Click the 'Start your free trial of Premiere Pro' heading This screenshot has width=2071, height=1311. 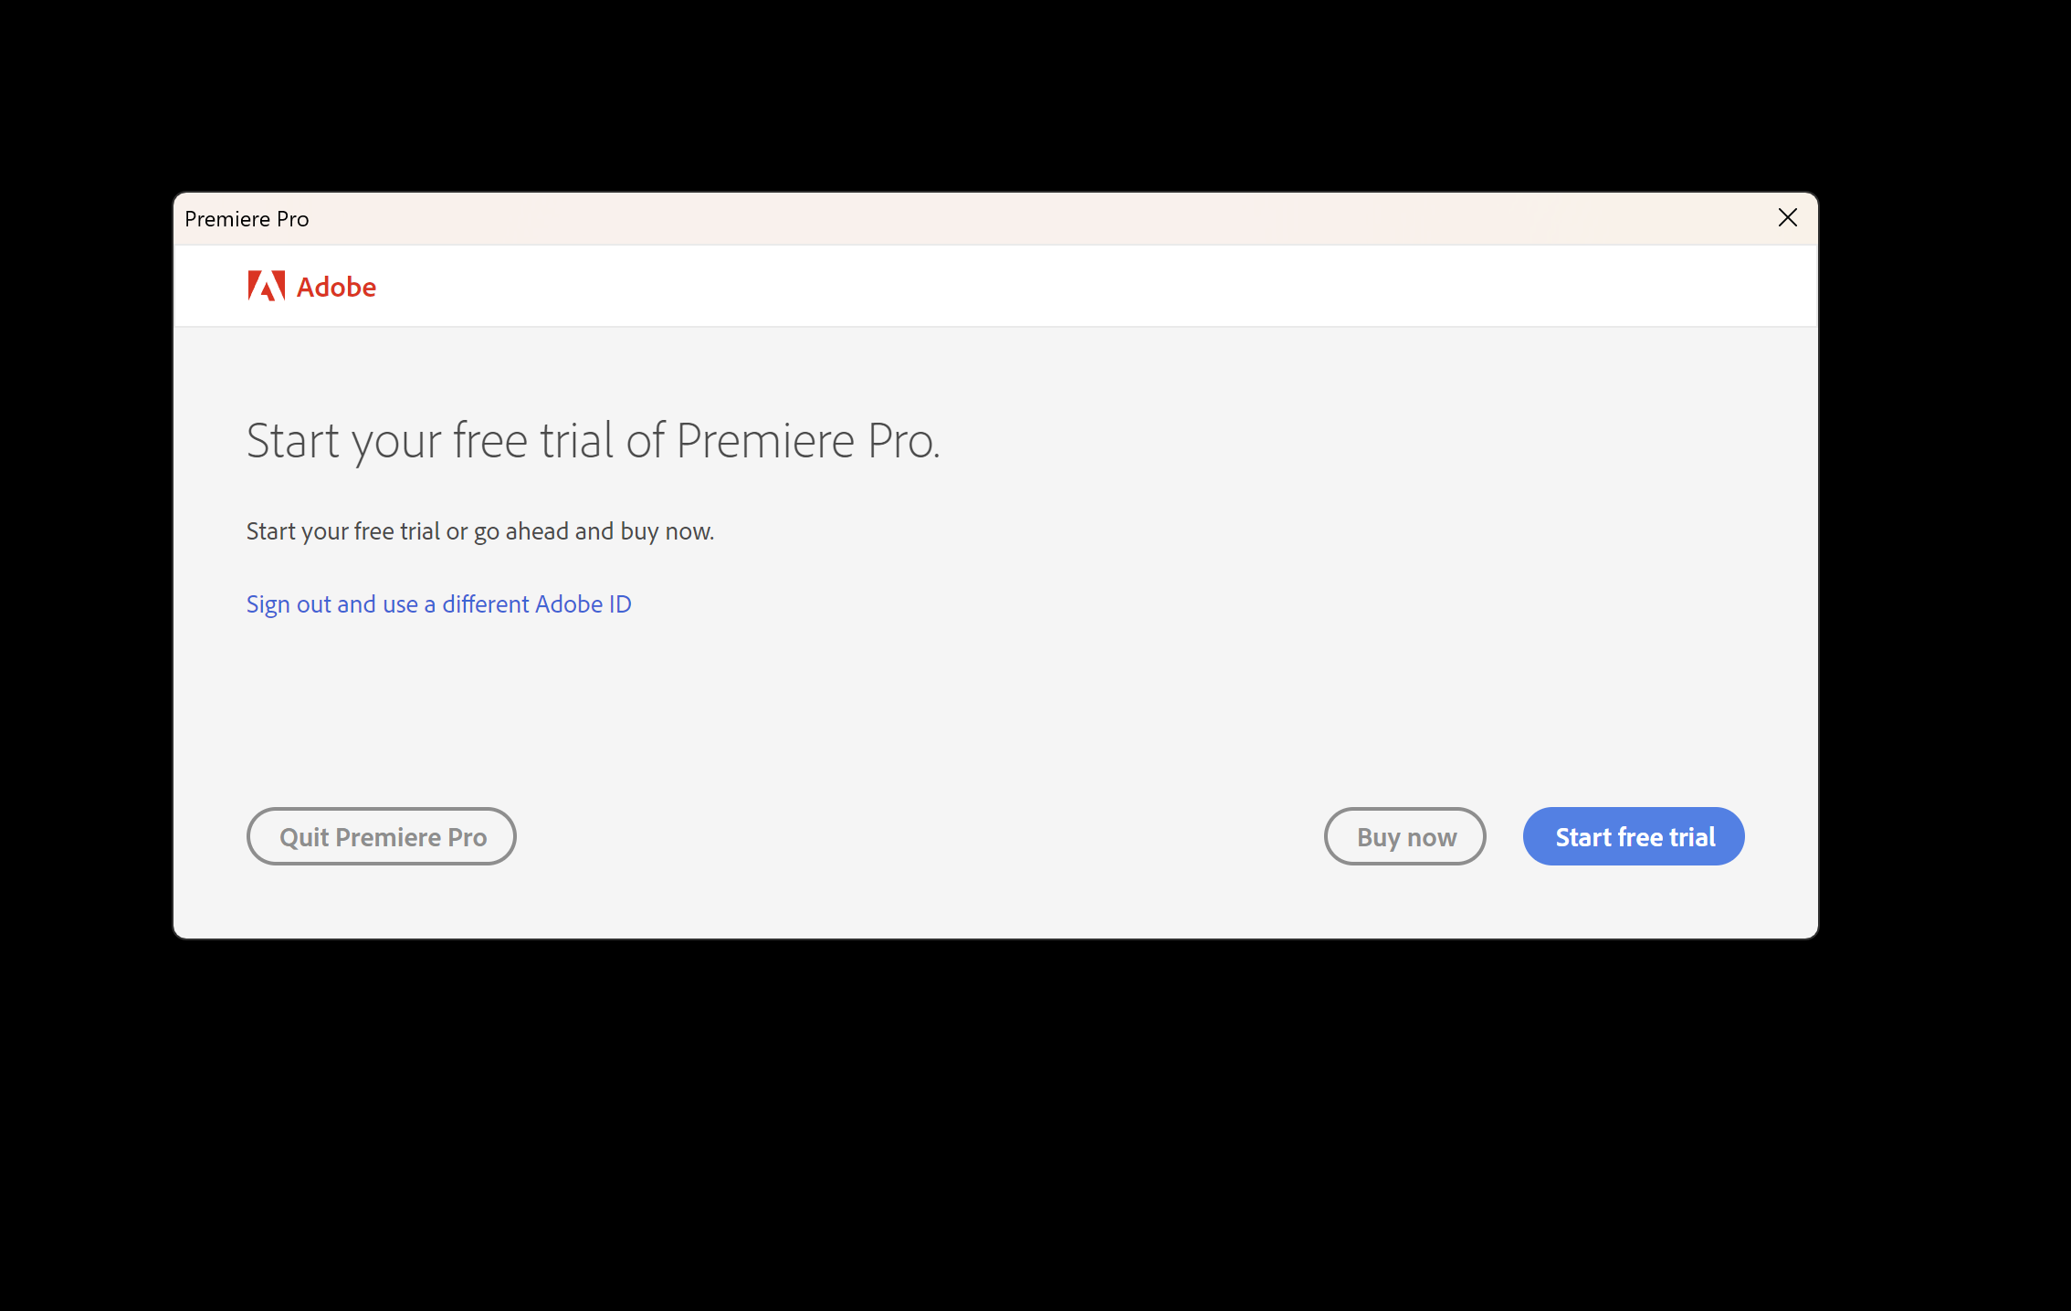[593, 441]
